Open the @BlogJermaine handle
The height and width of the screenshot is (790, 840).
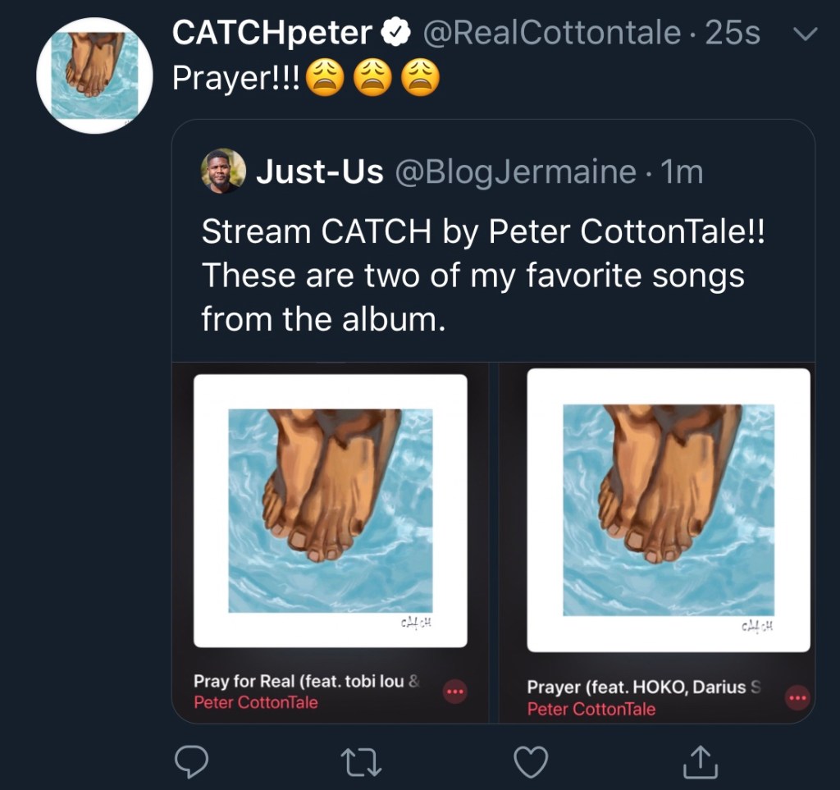tap(516, 172)
